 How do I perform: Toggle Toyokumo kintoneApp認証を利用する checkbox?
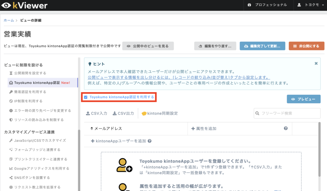86,97
